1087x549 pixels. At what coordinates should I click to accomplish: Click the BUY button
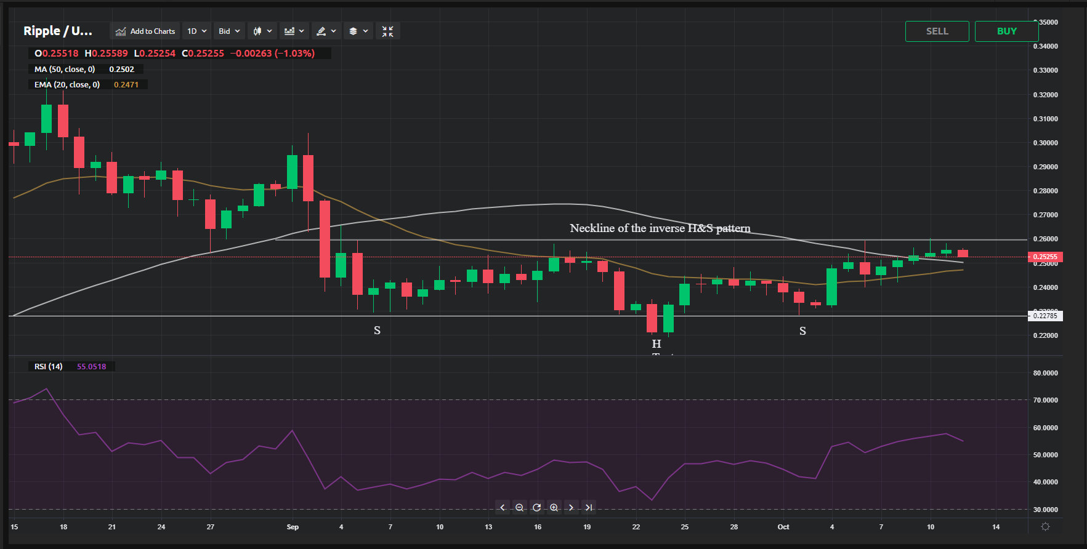pyautogui.click(x=1006, y=31)
